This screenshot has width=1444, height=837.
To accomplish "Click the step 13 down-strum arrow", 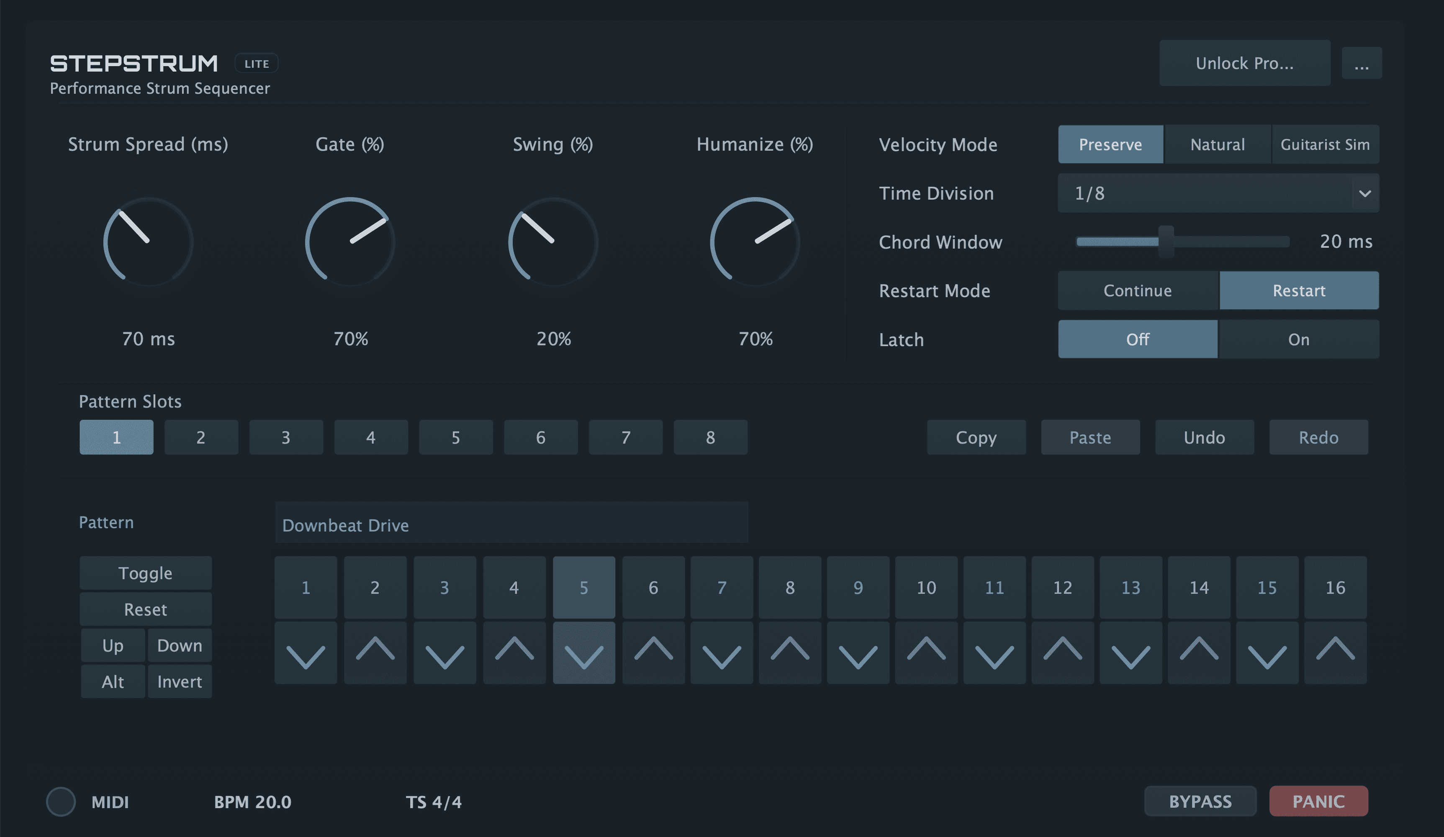I will click(1131, 652).
